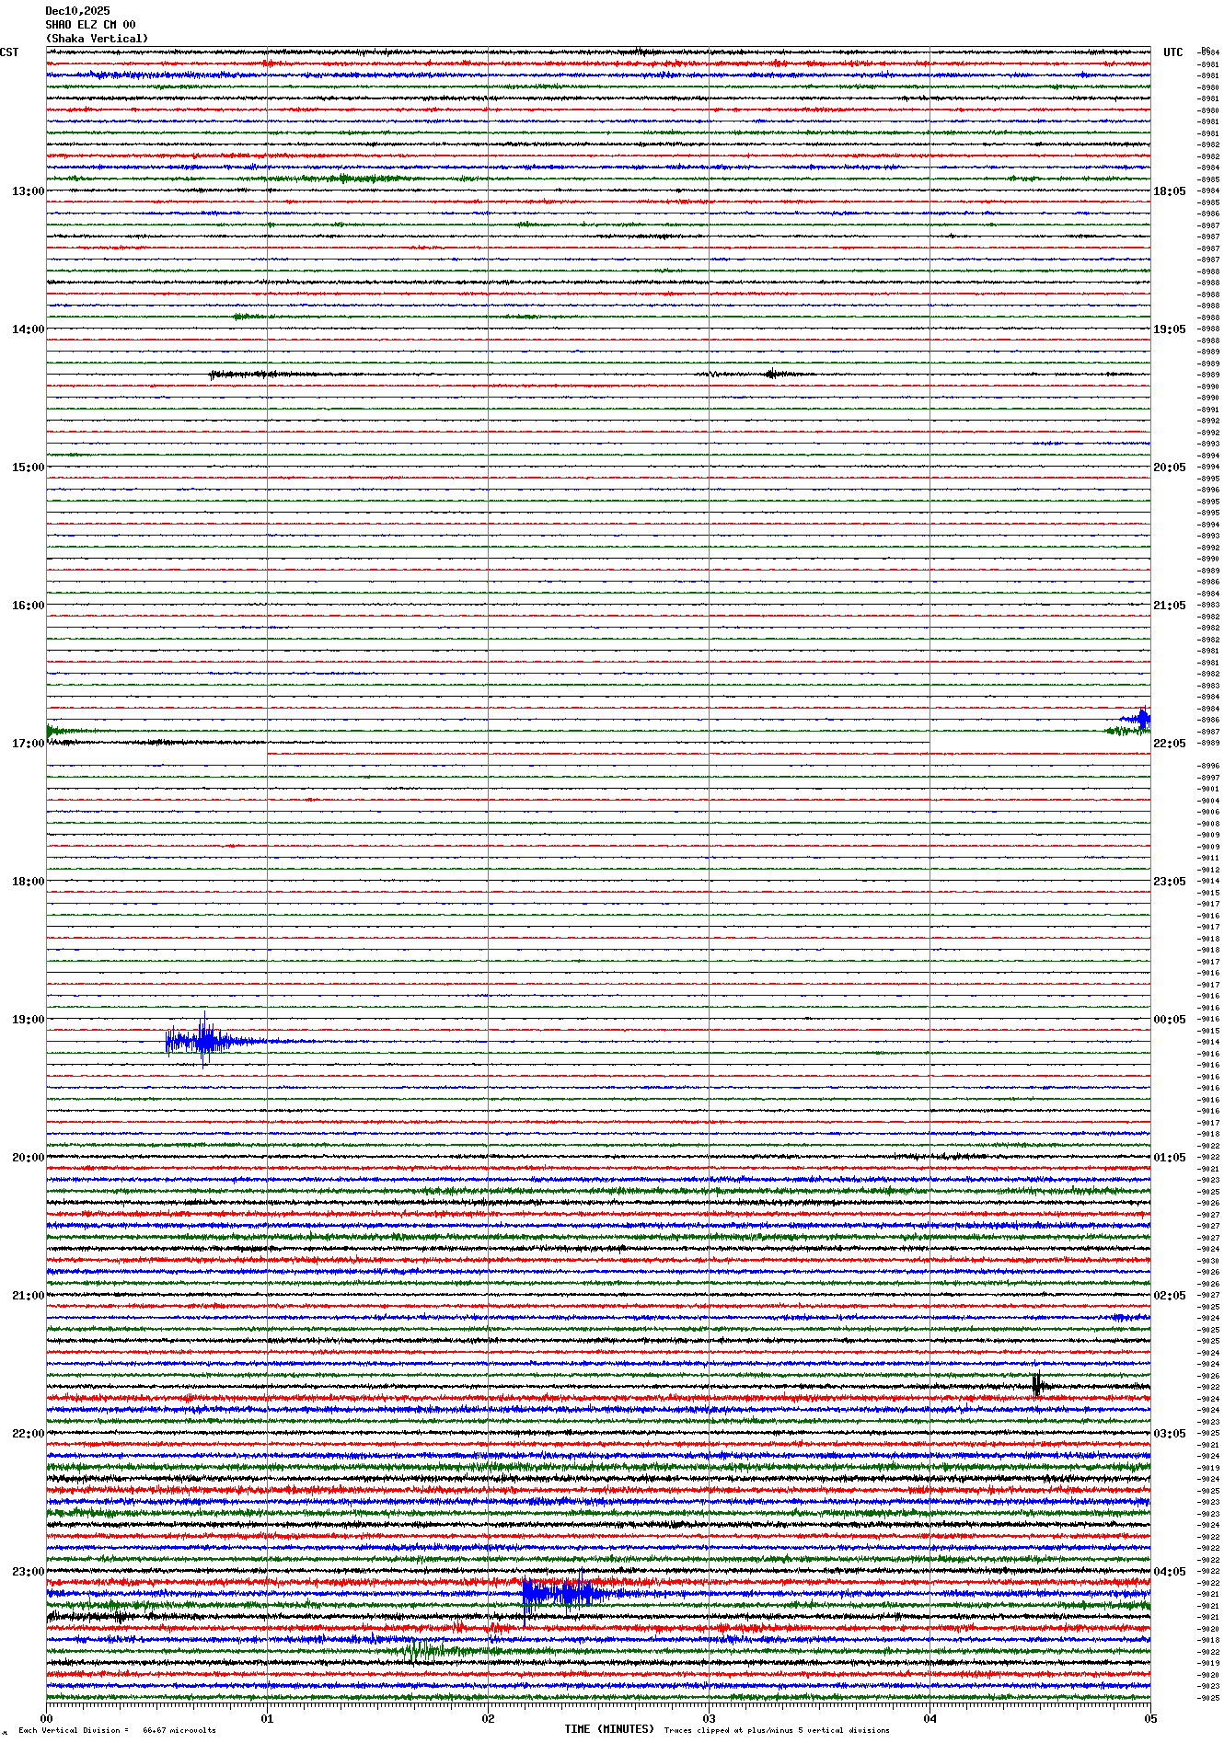1224x1743 pixels.
Task: Select the 04:05 UTC time label
Action: coord(1169,1572)
